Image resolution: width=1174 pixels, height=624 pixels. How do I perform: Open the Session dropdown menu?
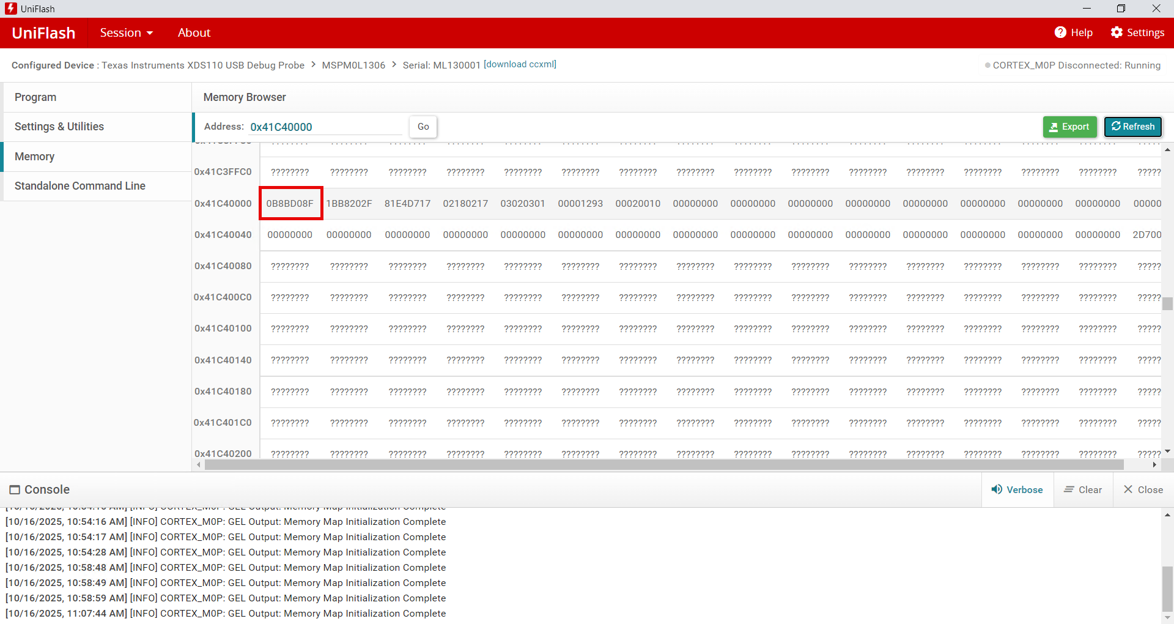(127, 33)
